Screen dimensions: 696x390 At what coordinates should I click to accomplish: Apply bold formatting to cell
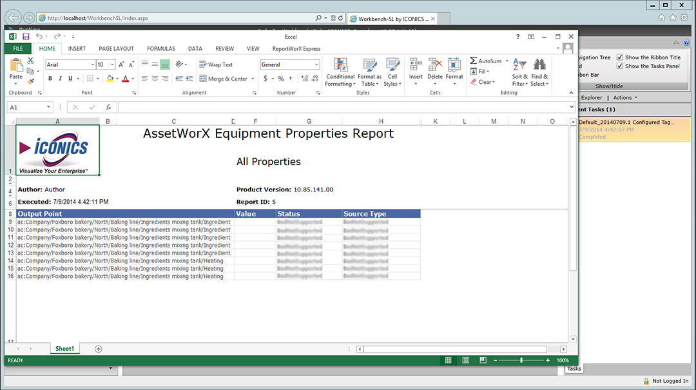[x=50, y=79]
